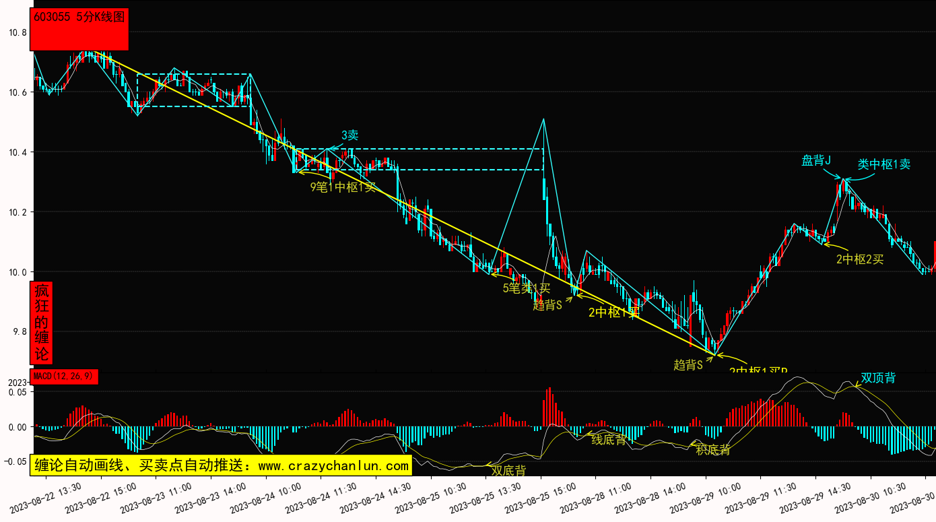Click the 盘背J divergence label
This screenshot has height=522, width=936.
[816, 160]
